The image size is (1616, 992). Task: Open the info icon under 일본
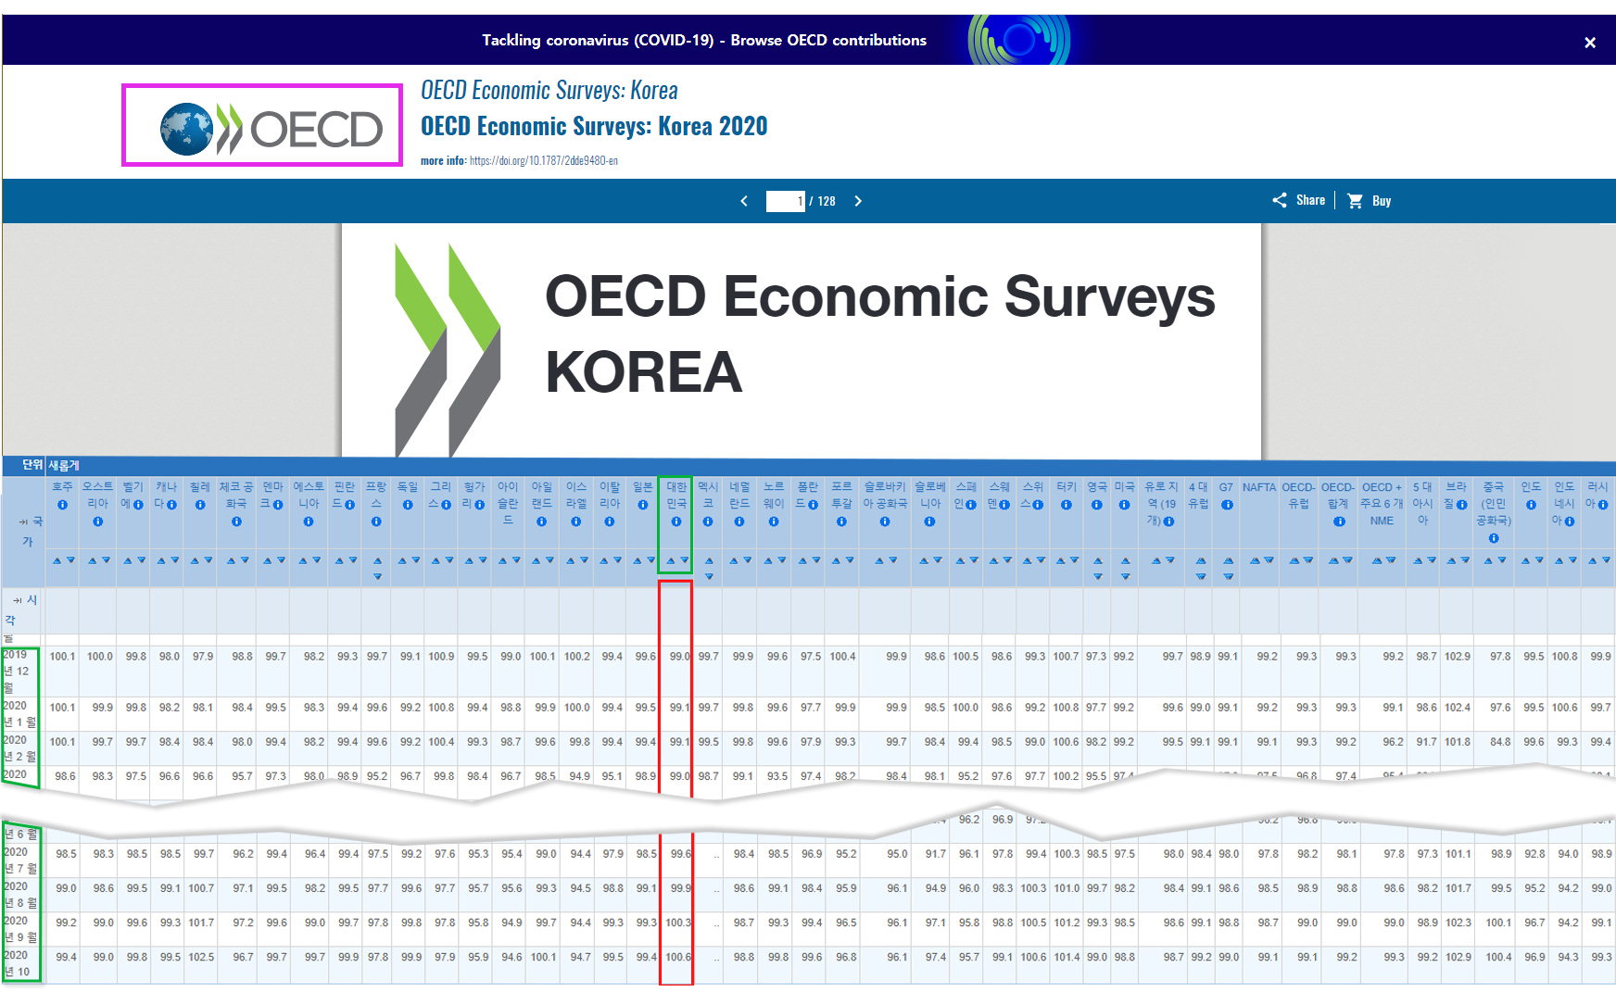click(642, 505)
